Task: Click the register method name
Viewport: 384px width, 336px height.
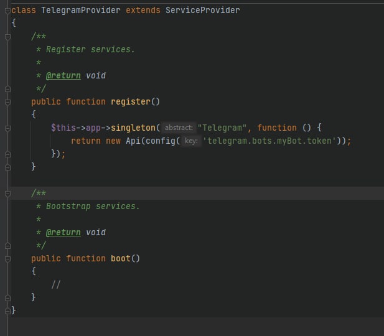Action: pyautogui.click(x=131, y=101)
